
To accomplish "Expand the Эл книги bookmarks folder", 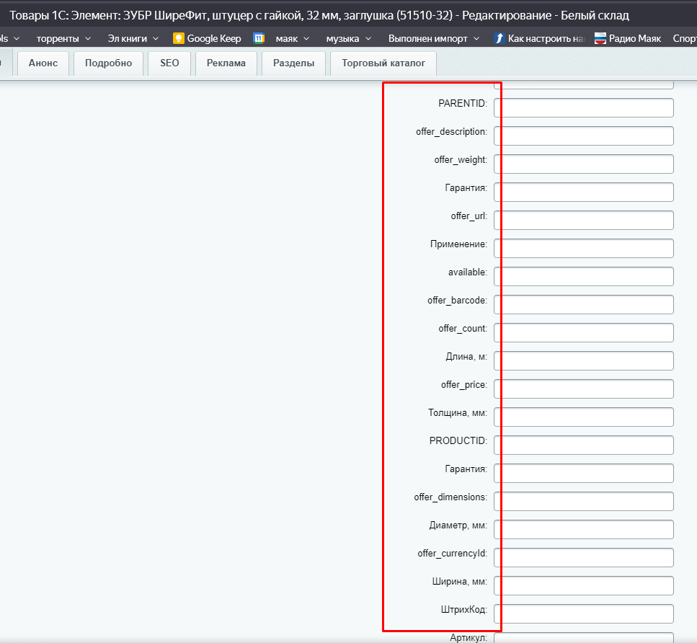I will point(133,39).
